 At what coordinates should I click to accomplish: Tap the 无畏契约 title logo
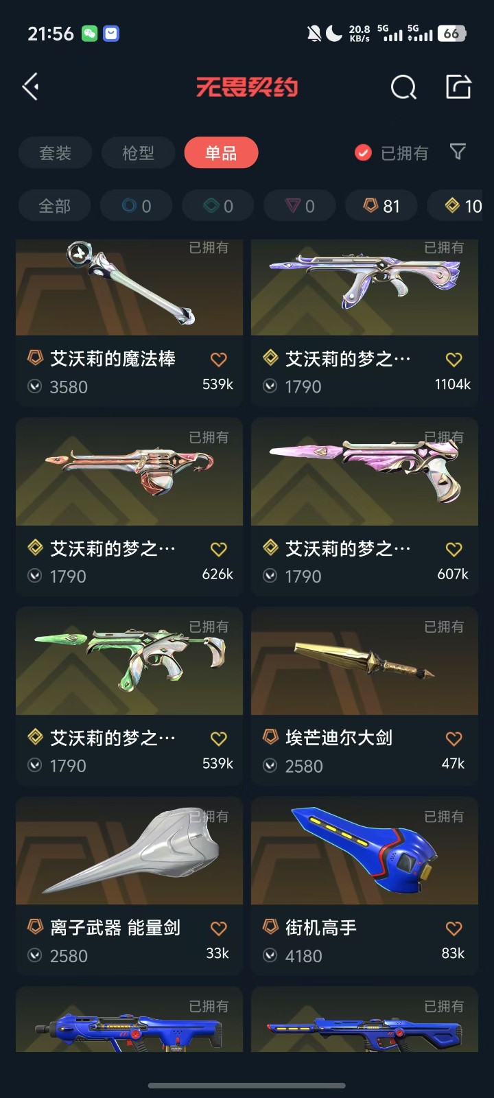(x=247, y=87)
